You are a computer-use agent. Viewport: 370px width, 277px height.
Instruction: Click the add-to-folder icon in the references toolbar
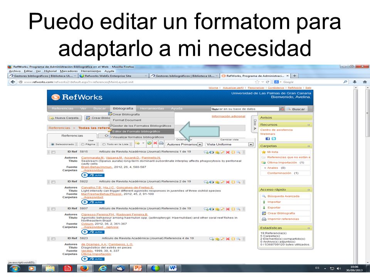(x=137, y=143)
